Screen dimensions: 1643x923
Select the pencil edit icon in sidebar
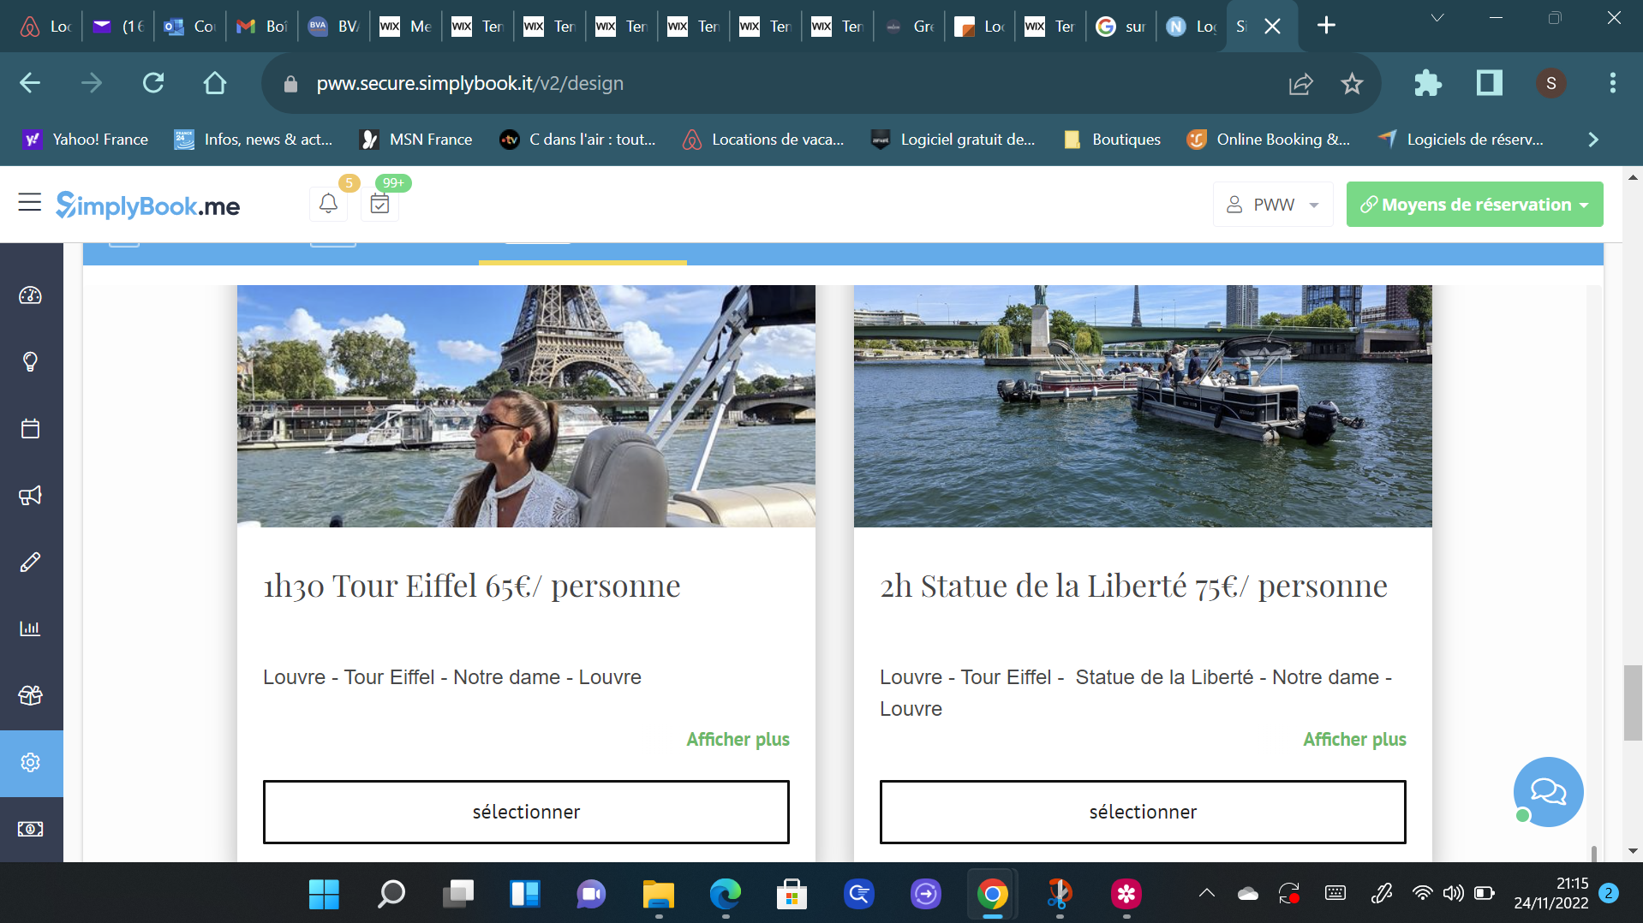click(30, 563)
